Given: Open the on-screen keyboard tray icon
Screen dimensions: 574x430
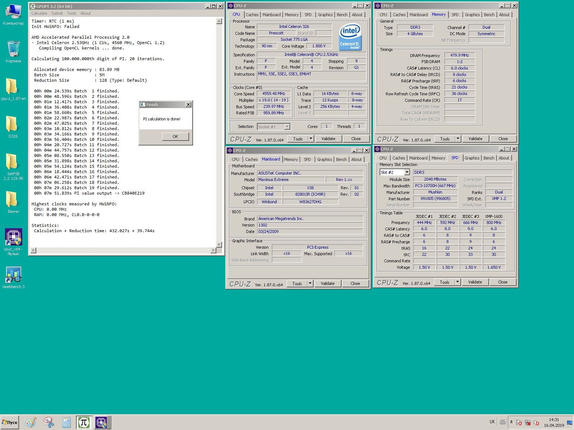Looking at the screenshot, I should click(x=503, y=422).
